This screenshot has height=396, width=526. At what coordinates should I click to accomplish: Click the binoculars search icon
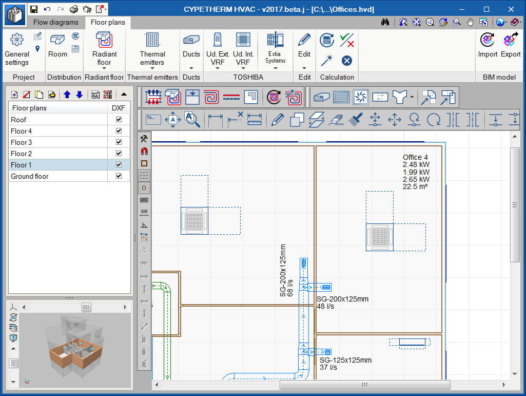click(x=385, y=22)
